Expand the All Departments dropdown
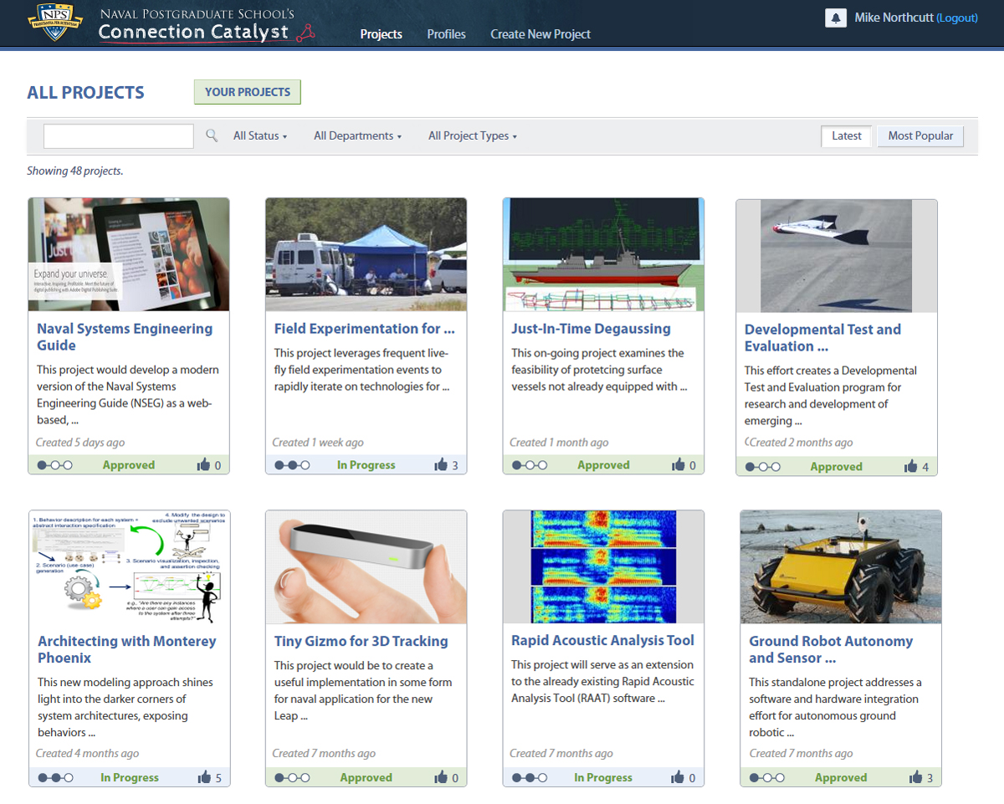Image resolution: width=1004 pixels, height=804 pixels. pos(357,136)
